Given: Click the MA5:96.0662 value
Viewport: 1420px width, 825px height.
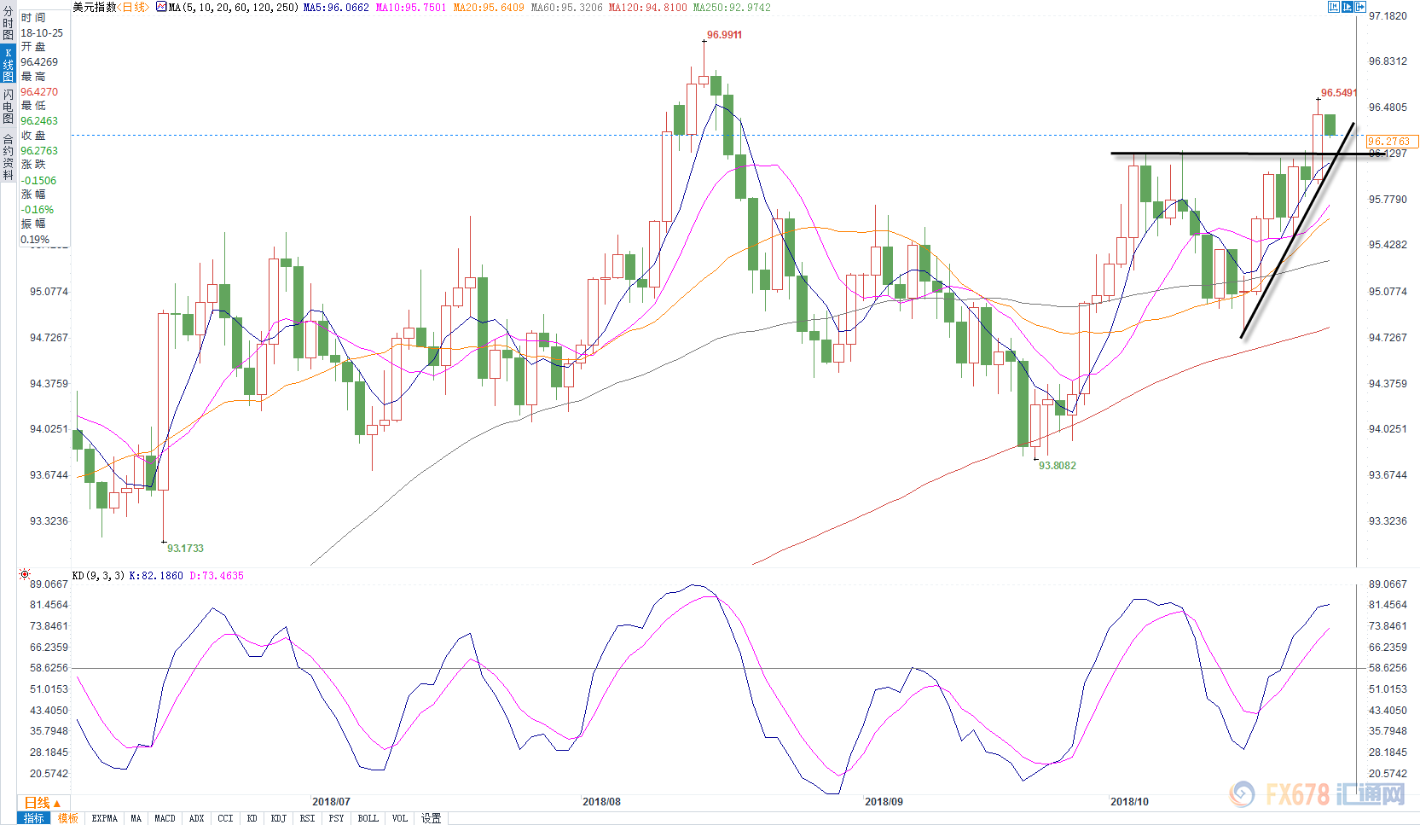Looking at the screenshot, I should tap(336, 7).
